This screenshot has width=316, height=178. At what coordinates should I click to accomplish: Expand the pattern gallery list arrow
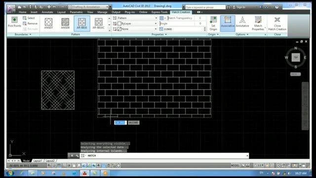point(109,30)
